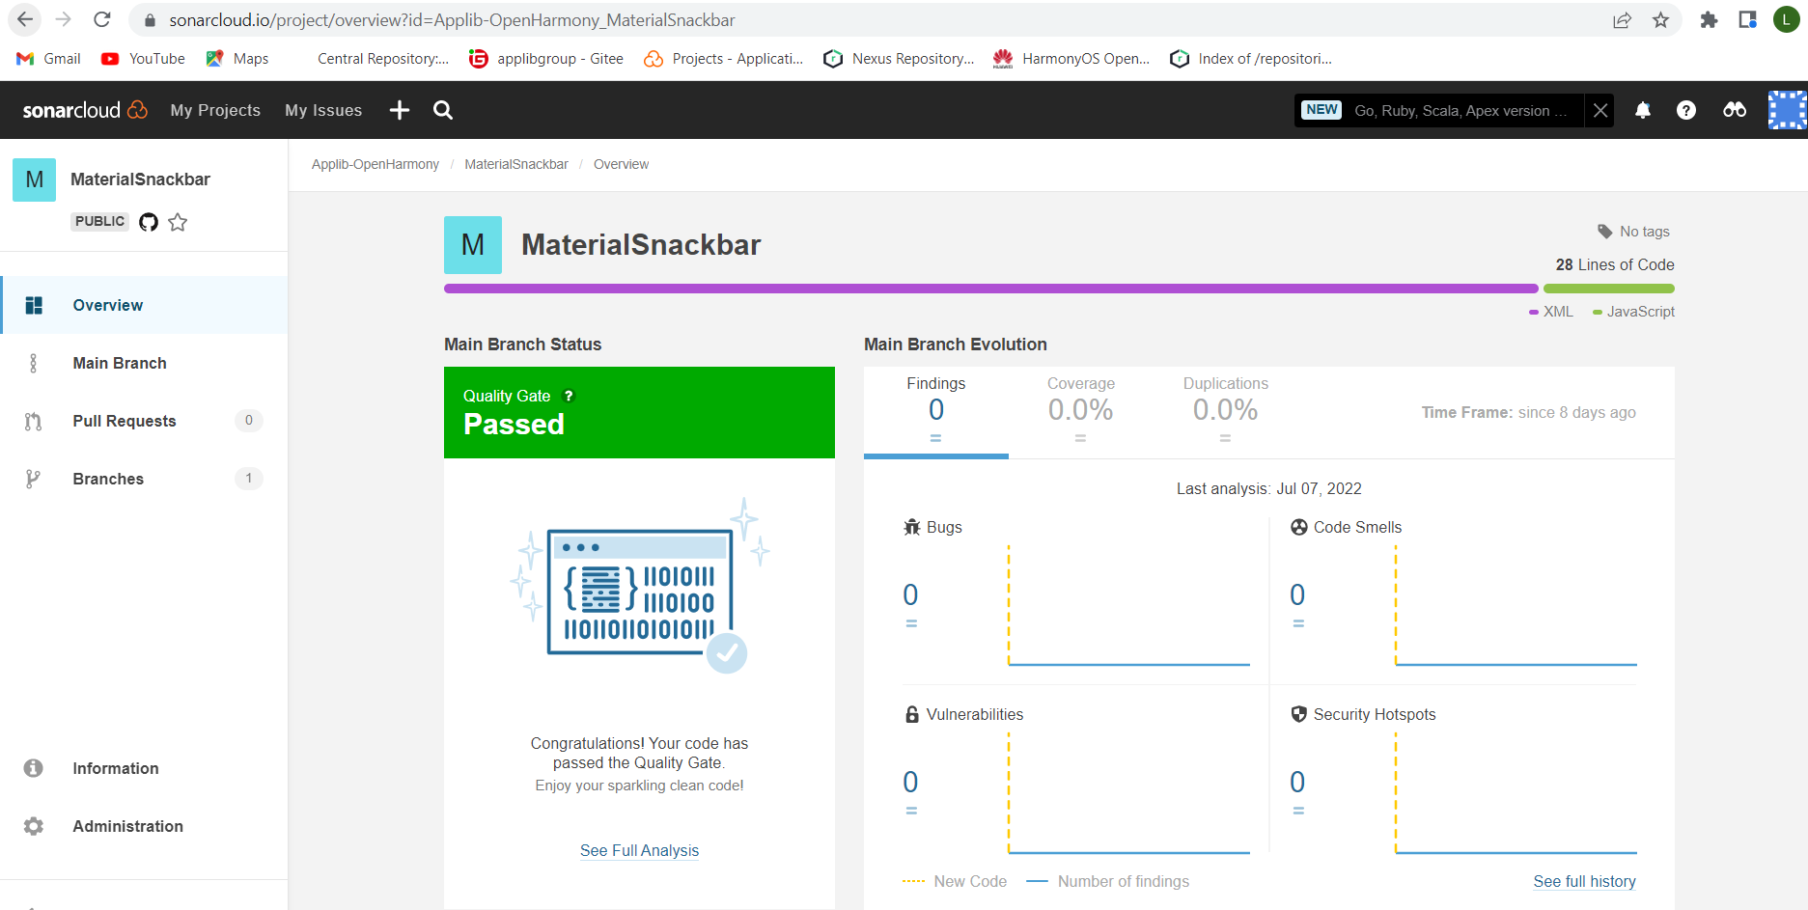The image size is (1808, 910).
Task: Click MaterialSnackbar breadcrumb
Action: (516, 164)
